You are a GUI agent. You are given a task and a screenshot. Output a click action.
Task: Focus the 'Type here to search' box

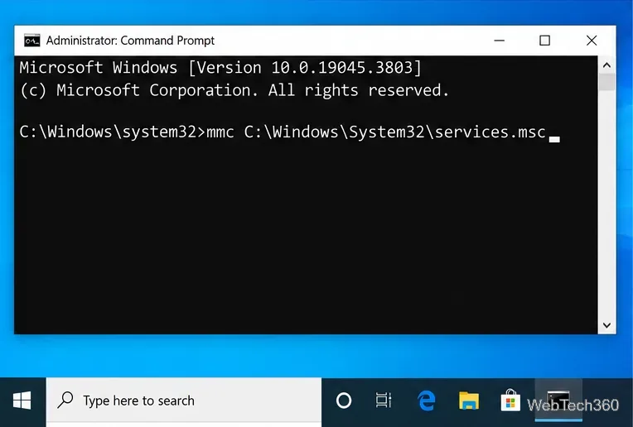[x=184, y=401]
